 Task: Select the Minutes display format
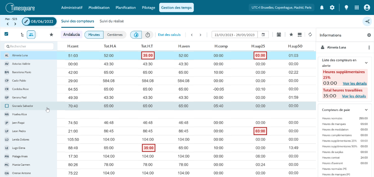[94, 35]
